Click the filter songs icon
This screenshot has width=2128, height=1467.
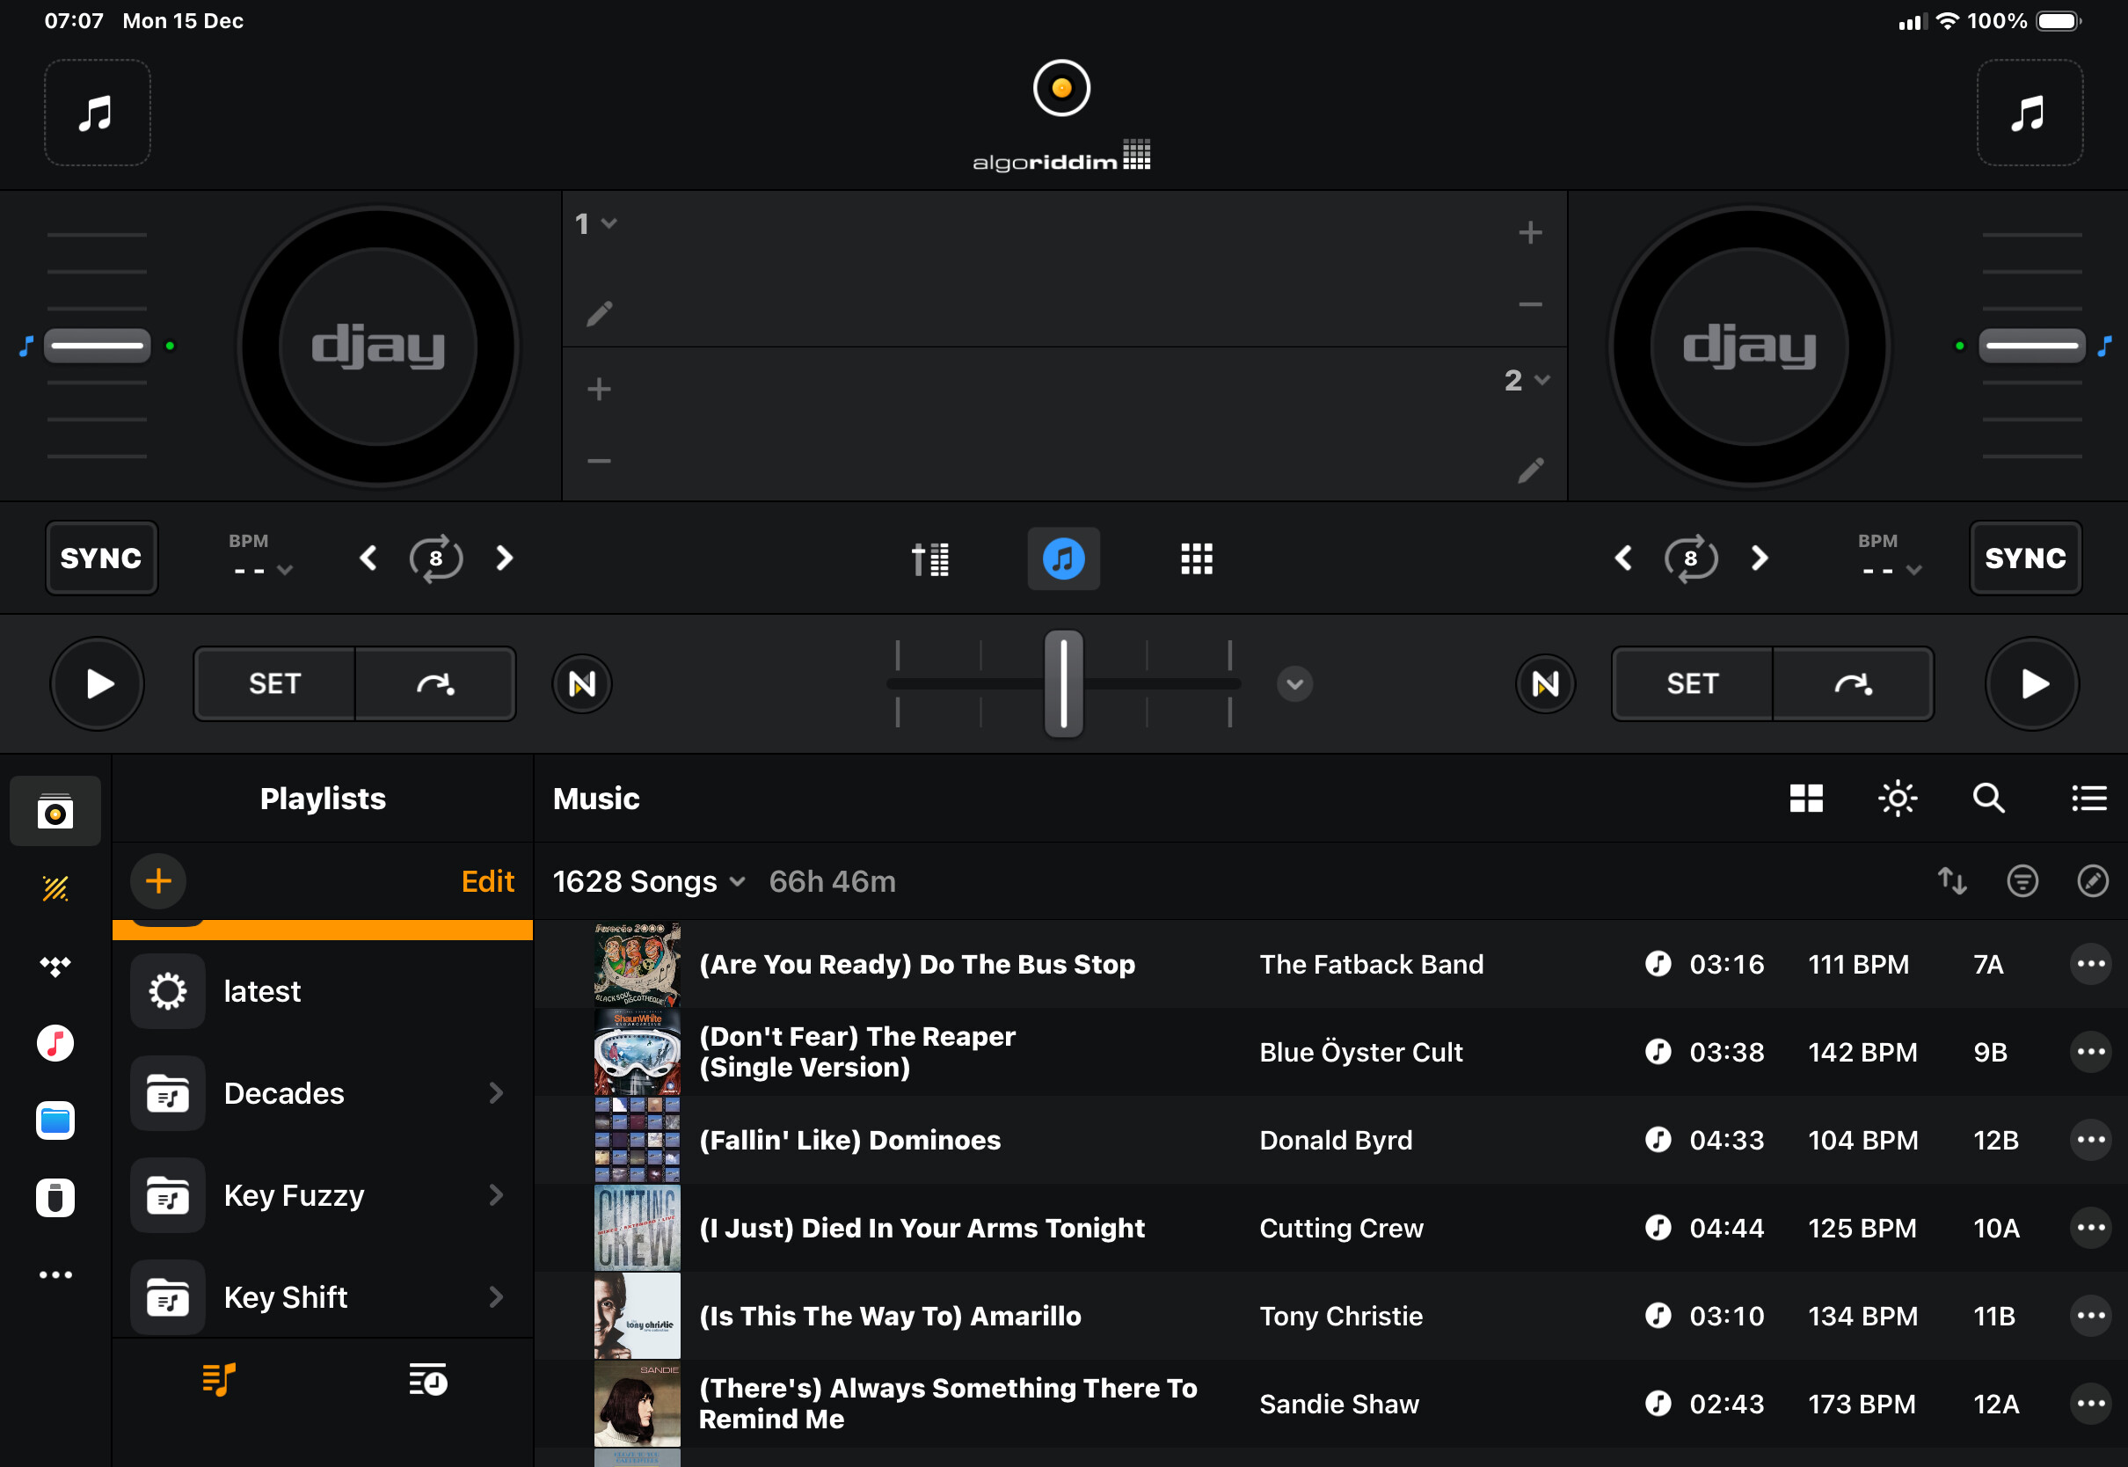click(2022, 880)
